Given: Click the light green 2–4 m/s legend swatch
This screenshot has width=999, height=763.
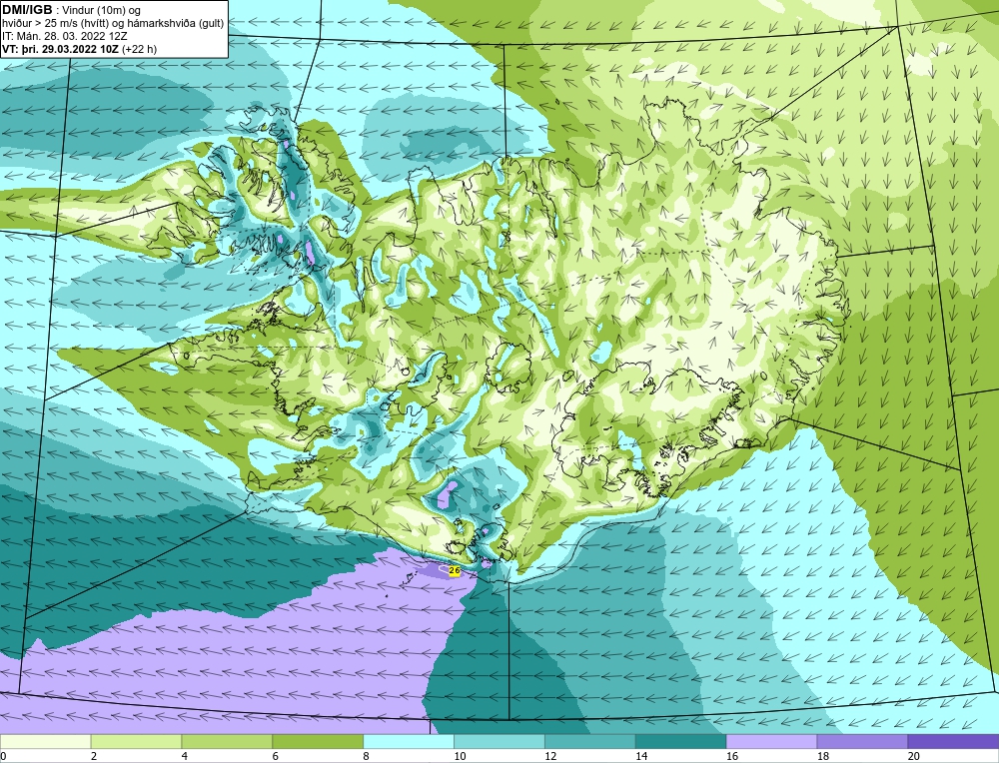Looking at the screenshot, I should coord(136,741).
